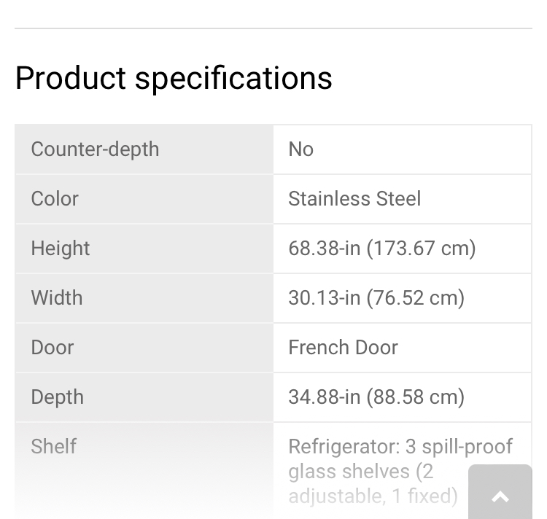Click the Depth specification label
The height and width of the screenshot is (519, 547).
click(57, 397)
